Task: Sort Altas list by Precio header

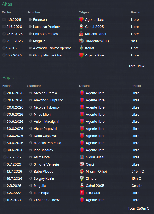Action: (x=136, y=12)
